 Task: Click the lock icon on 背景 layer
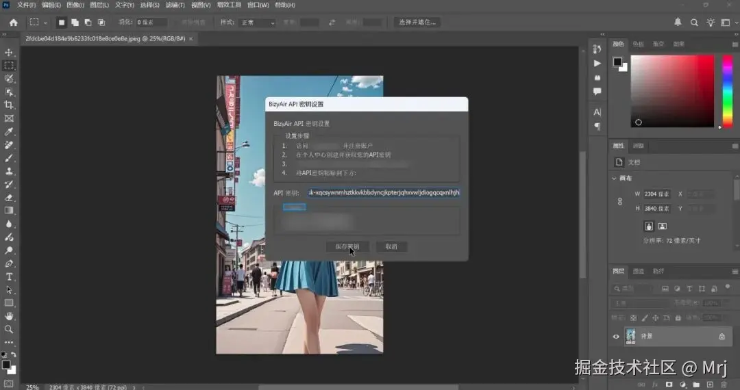(x=721, y=337)
